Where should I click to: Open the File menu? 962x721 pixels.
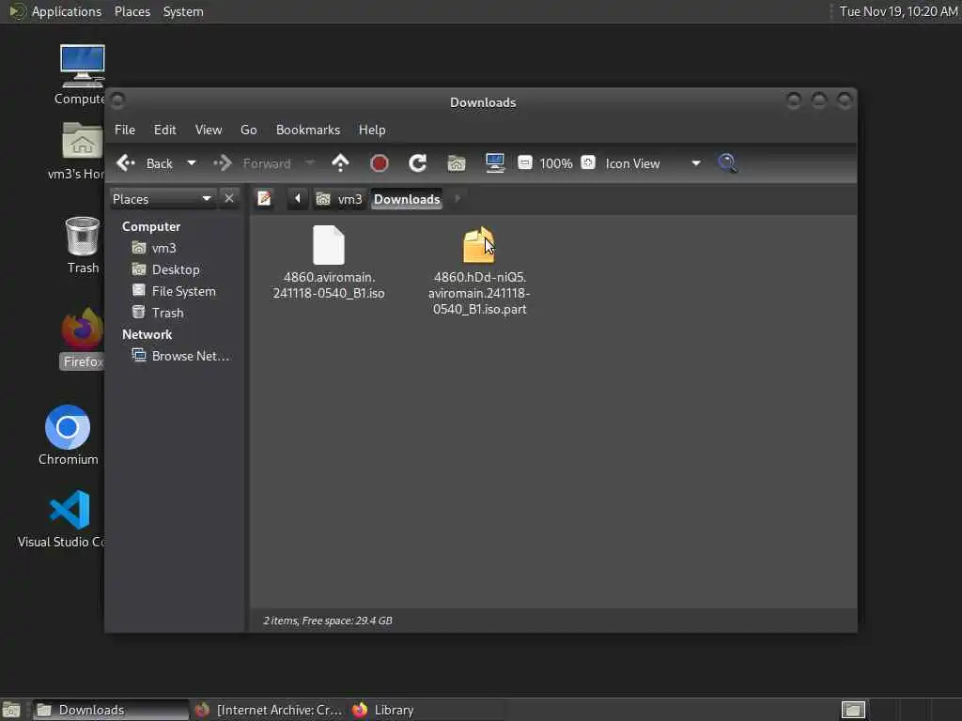click(125, 130)
